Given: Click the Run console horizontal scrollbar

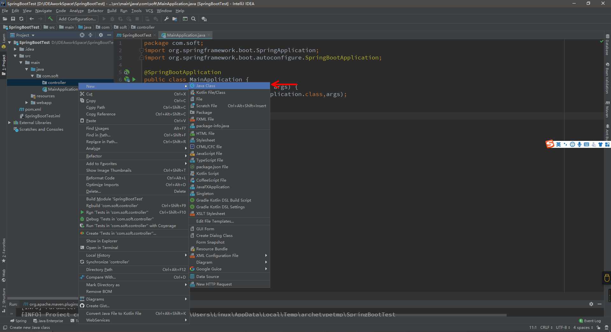Looking at the screenshot, I should (348, 315).
